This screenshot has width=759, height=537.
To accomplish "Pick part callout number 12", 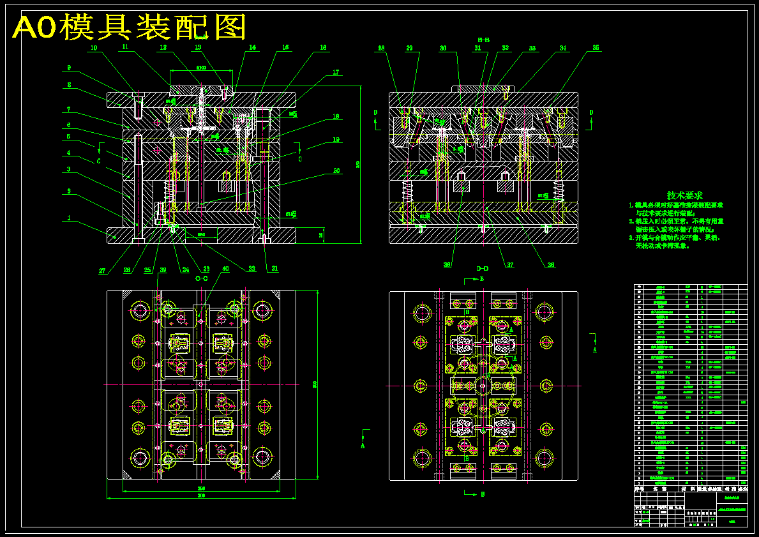I will (x=163, y=47).
